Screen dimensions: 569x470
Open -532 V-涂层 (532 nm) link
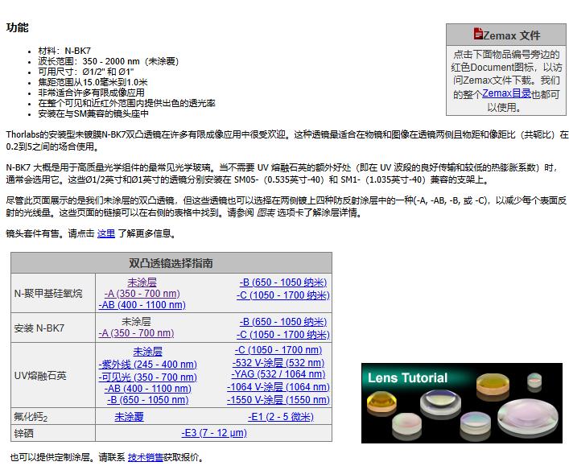pos(278,363)
